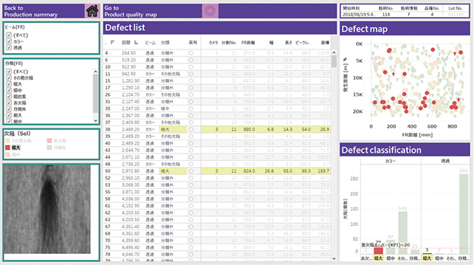Screen dimensions: 474x273
Task: Toggle the 暗中 classification checkbox
Action: (9, 90)
